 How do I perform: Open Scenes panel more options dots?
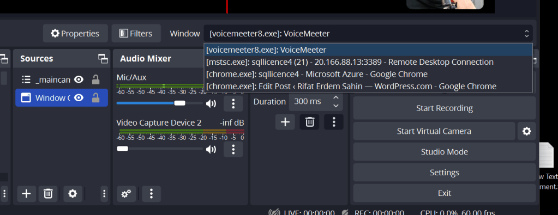pyautogui.click(x=4, y=194)
